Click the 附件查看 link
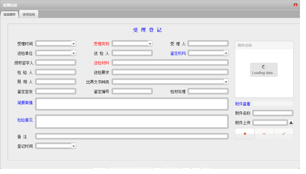The width and height of the screenshot is (306, 174). [x=242, y=104]
